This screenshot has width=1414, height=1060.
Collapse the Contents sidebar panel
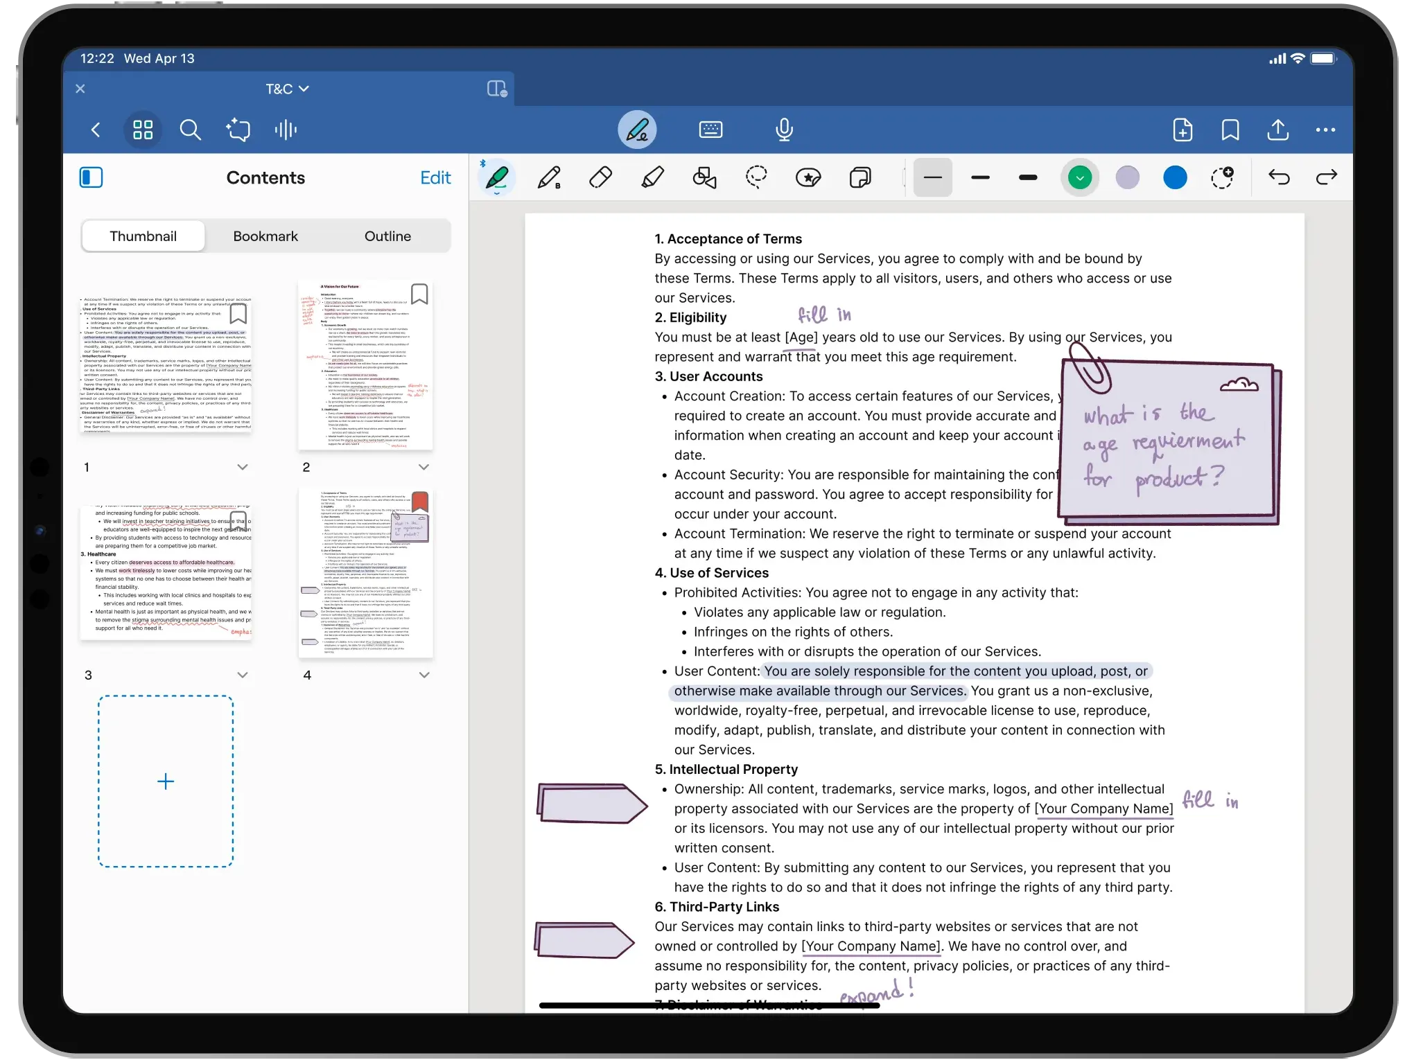(x=91, y=177)
